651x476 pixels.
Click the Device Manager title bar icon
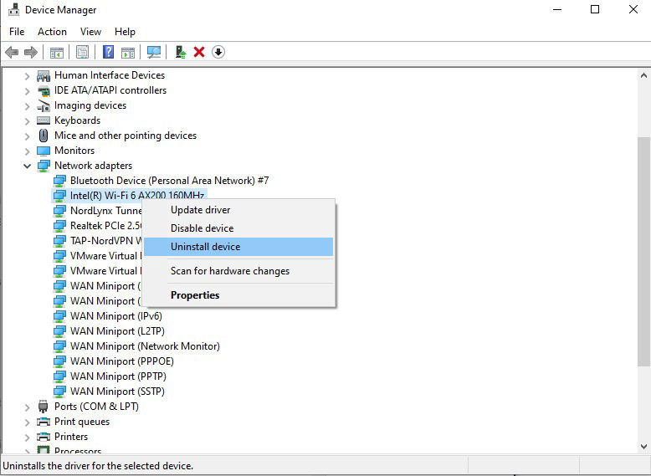13,9
